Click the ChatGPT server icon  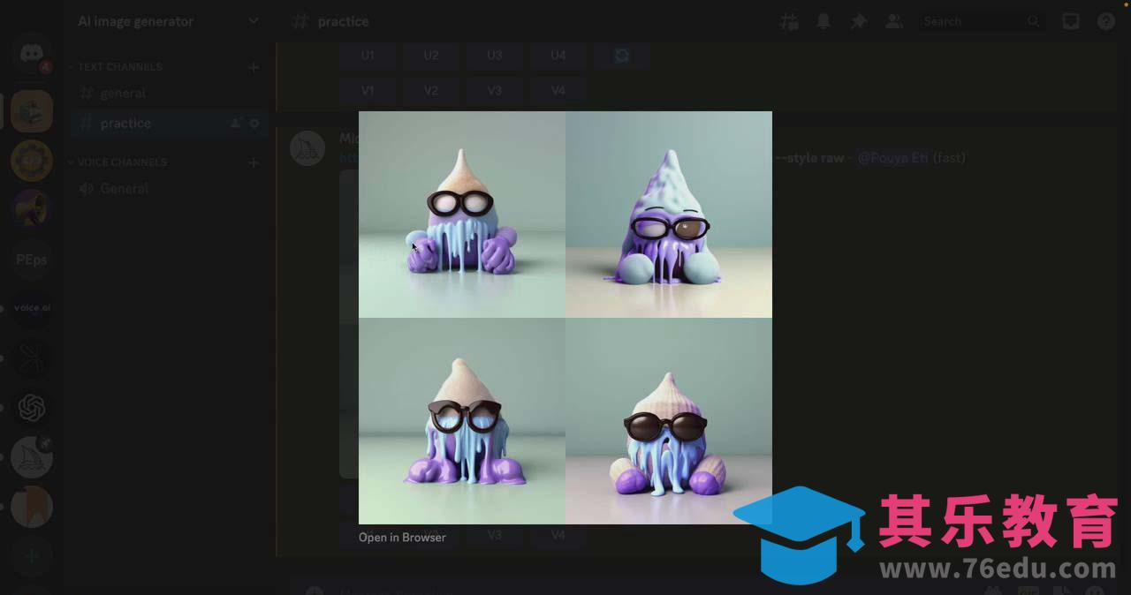coord(32,408)
